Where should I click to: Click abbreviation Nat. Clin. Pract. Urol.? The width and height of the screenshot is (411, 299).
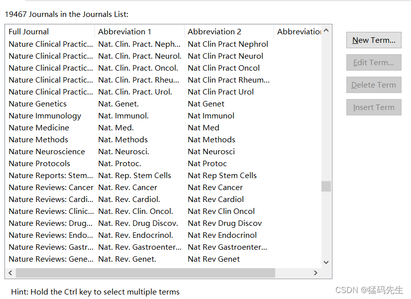[x=135, y=92]
